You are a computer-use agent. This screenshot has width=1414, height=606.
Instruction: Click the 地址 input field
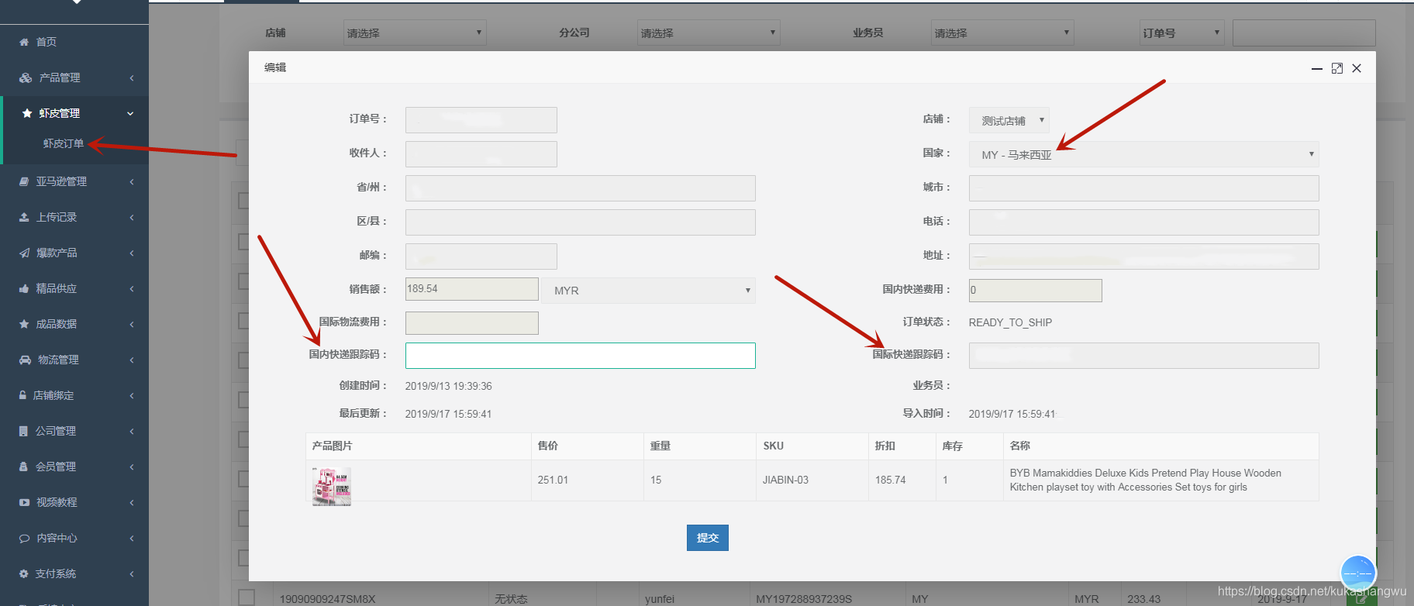coord(1143,257)
